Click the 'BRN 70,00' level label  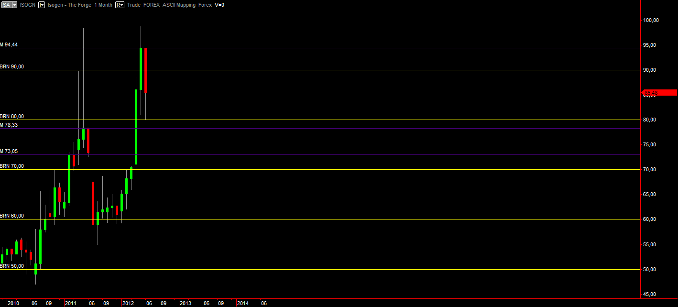tap(12, 166)
